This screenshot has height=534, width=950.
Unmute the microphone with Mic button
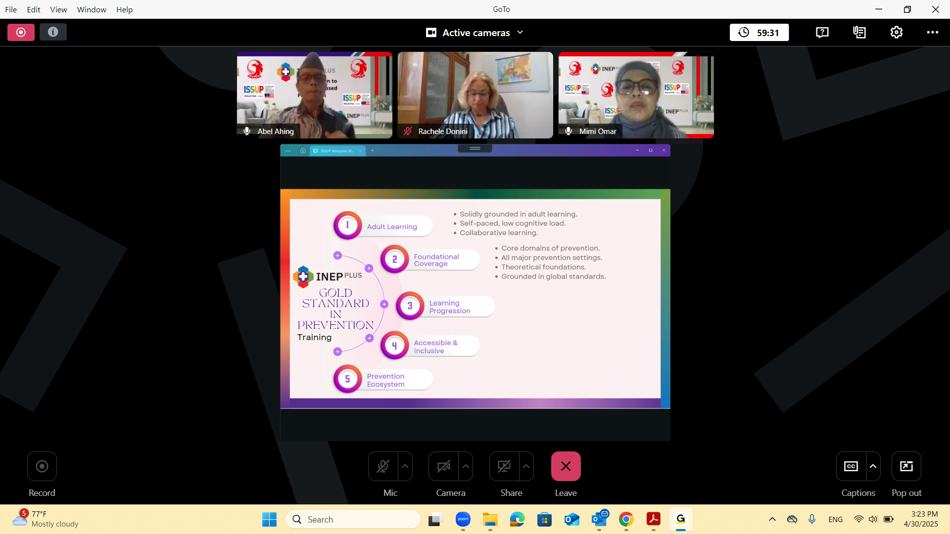click(x=383, y=466)
